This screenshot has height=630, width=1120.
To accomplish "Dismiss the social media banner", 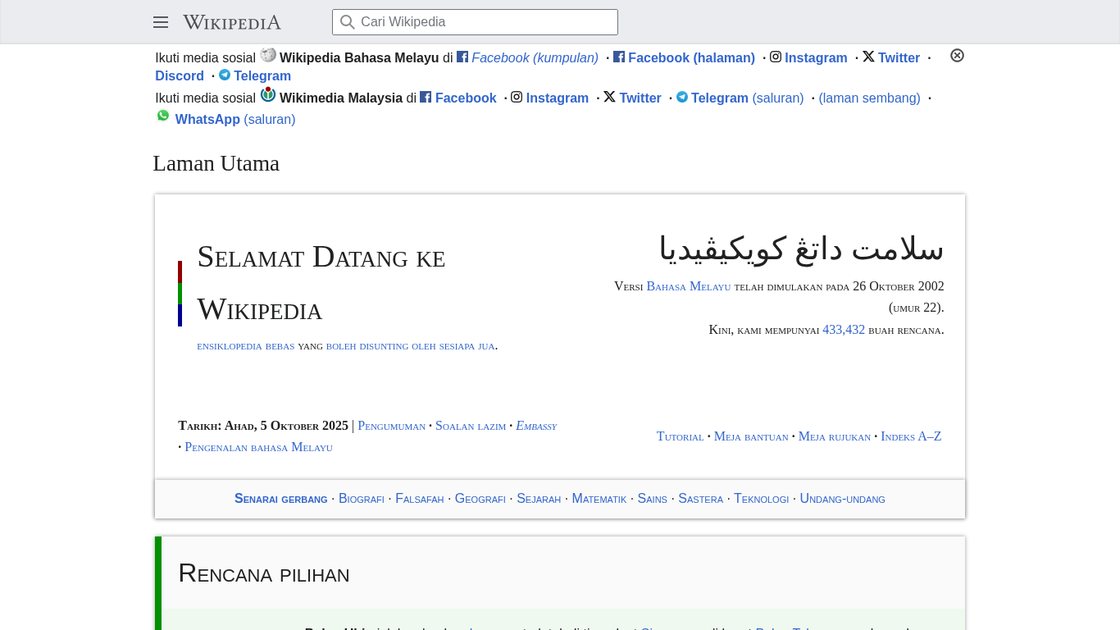I will pos(957,56).
